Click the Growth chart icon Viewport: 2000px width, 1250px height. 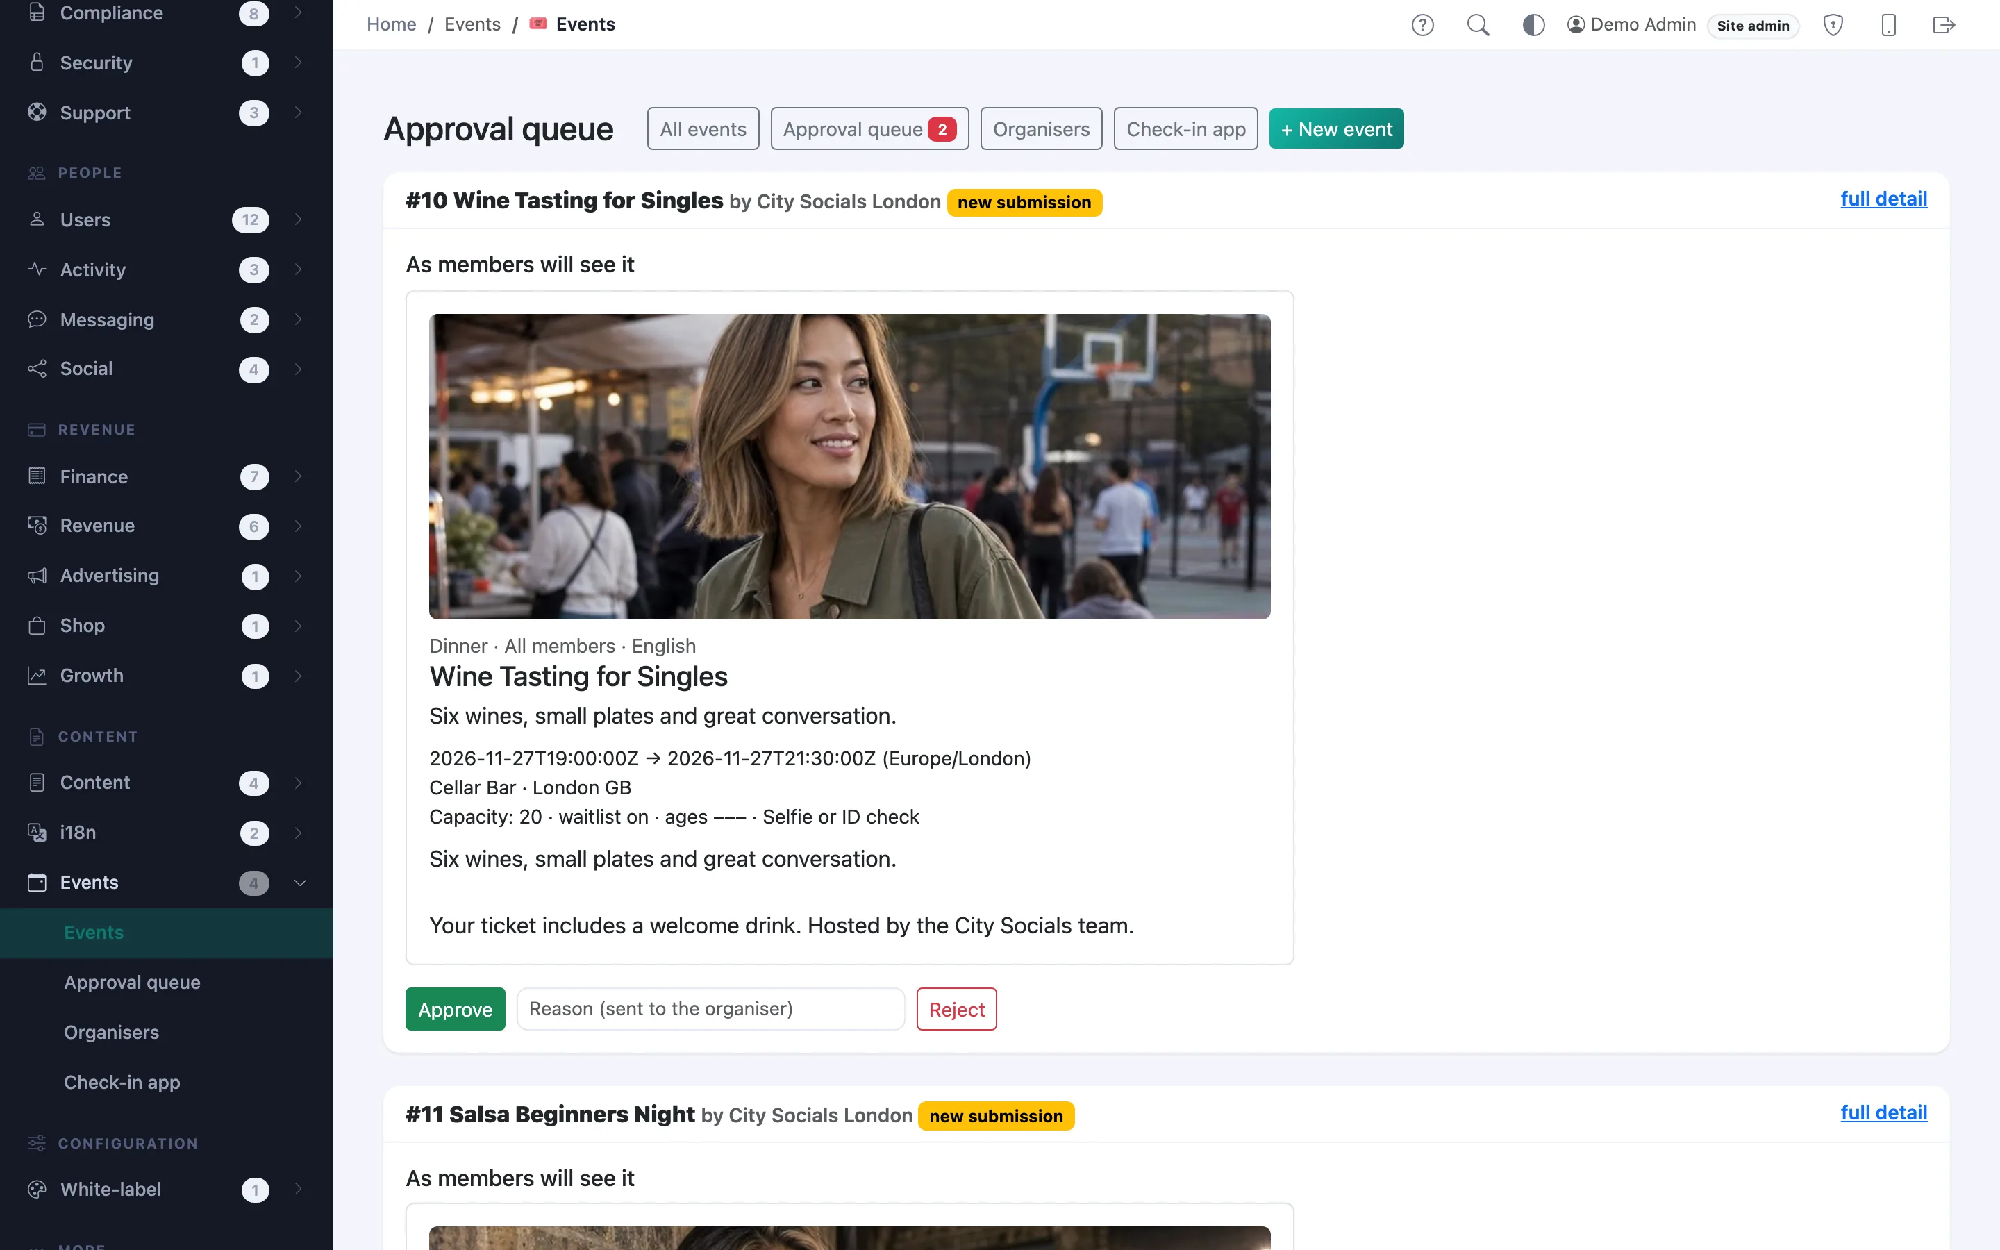tap(36, 676)
